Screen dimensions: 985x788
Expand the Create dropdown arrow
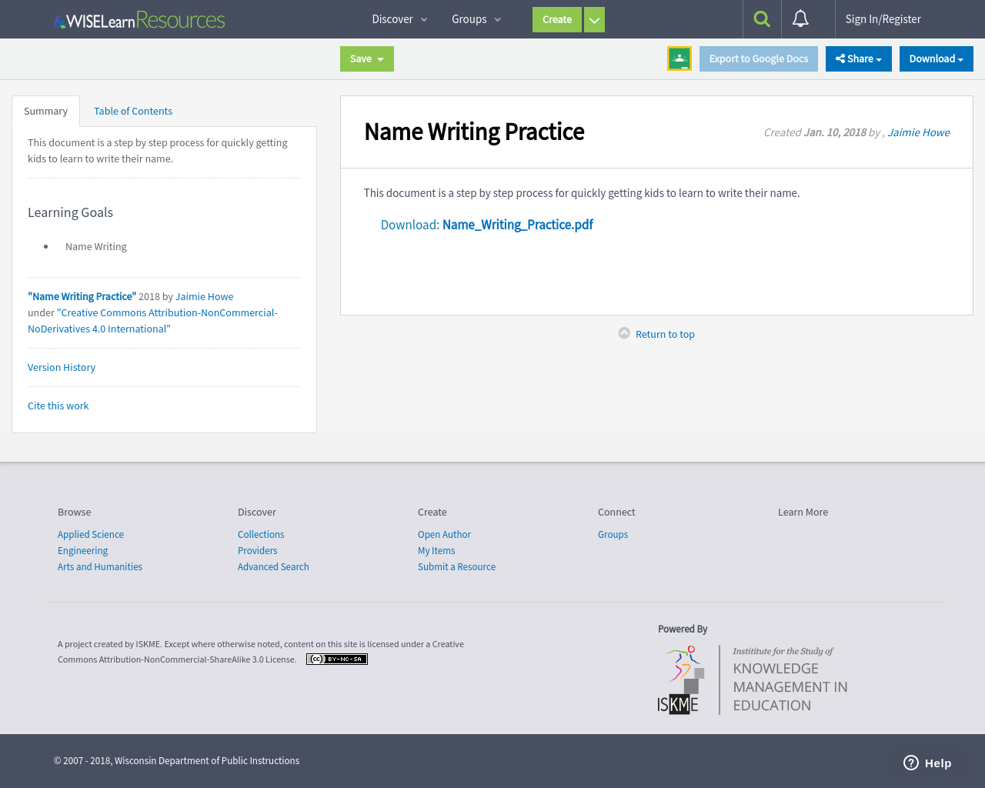point(594,20)
